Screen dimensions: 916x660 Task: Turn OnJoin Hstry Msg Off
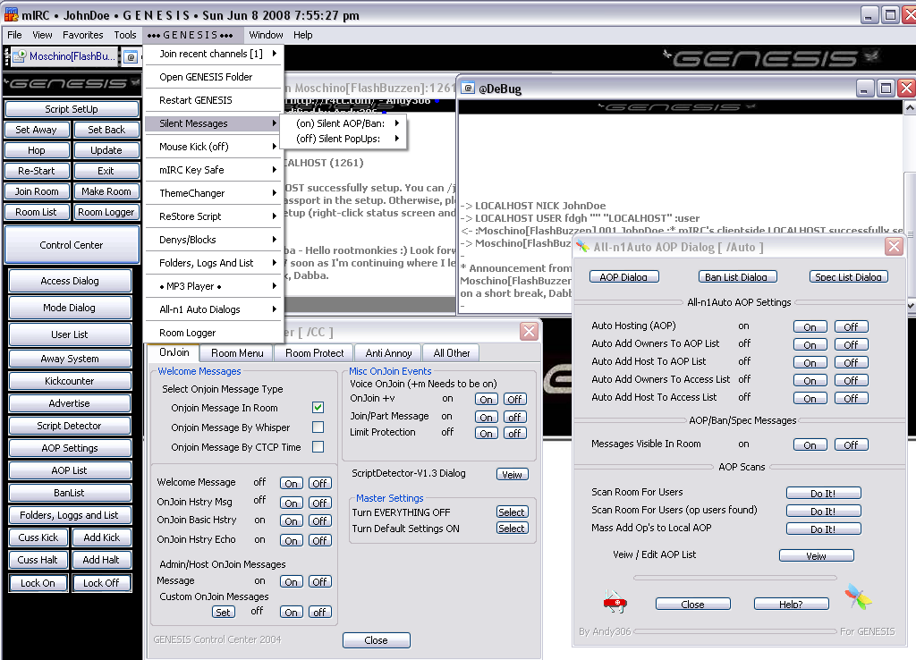pyautogui.click(x=319, y=503)
